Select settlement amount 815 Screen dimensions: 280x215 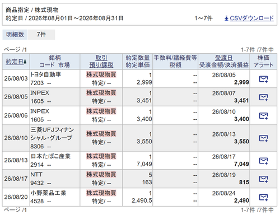pyautogui.click(x=244, y=183)
